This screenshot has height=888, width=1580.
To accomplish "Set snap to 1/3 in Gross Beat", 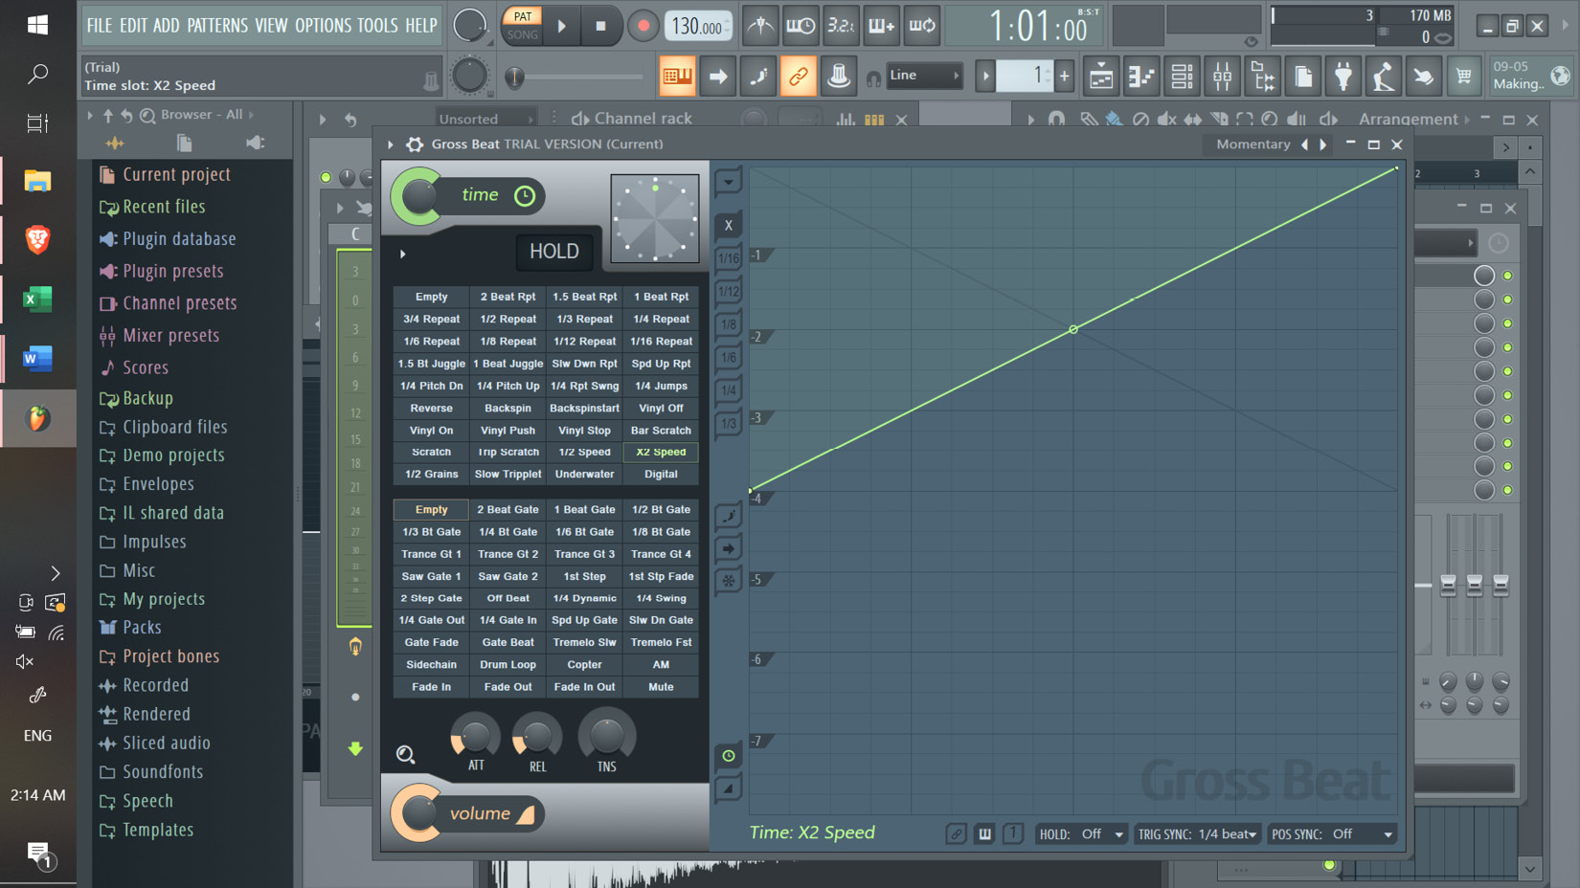I will (729, 423).
